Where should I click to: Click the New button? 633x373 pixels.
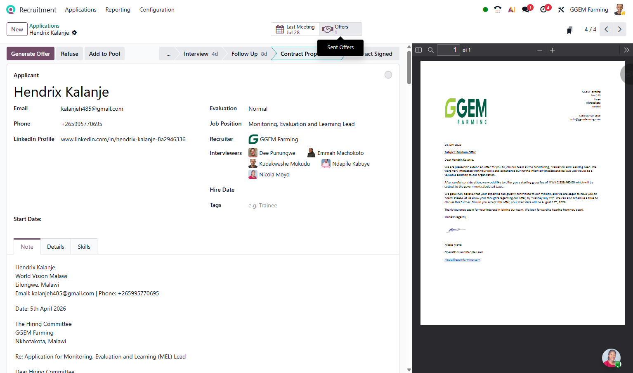[x=17, y=29]
